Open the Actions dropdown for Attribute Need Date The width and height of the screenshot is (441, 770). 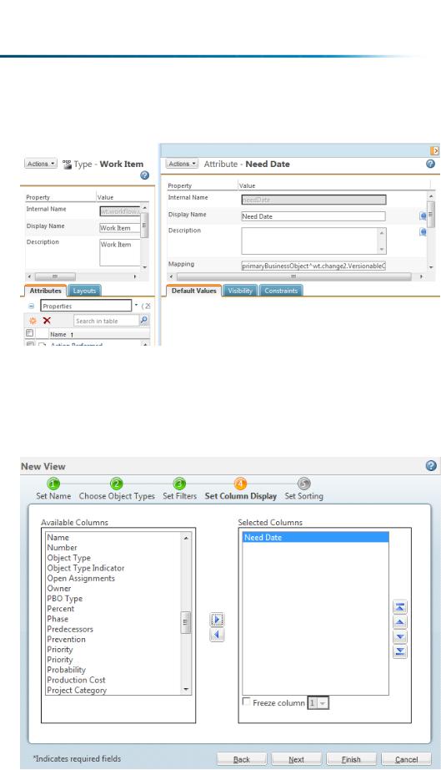click(x=182, y=164)
